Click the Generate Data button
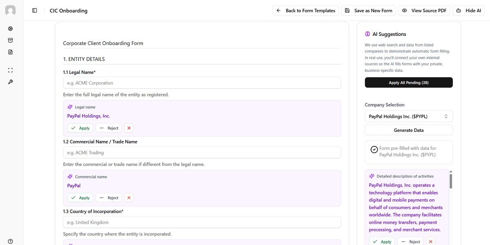The height and width of the screenshot is (245, 490). [x=408, y=130]
